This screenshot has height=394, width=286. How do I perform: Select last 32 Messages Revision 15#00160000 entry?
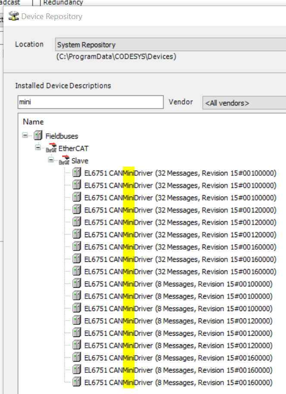pyautogui.click(x=180, y=272)
